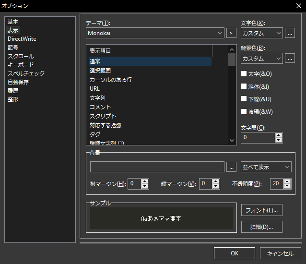The image size is (306, 264).
Task: Browse for background image file
Action: (x=232, y=167)
